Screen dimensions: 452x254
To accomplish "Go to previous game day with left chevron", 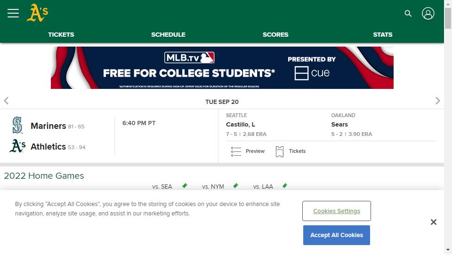I will tap(6, 101).
